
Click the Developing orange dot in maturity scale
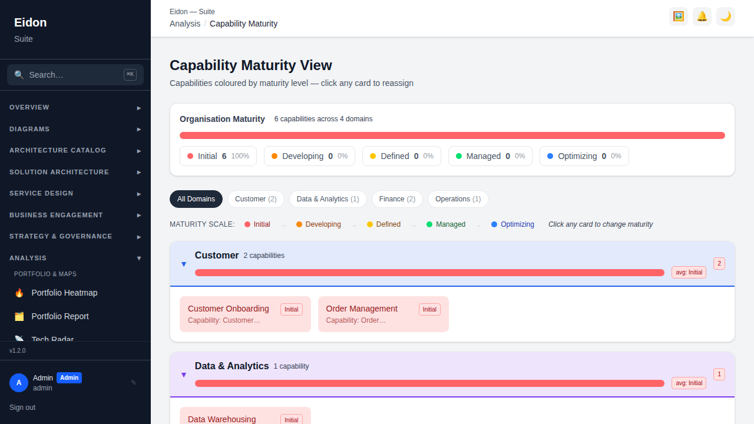(x=299, y=224)
